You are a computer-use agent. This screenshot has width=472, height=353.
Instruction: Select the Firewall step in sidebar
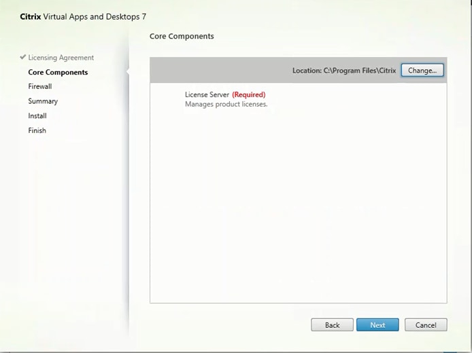click(39, 86)
